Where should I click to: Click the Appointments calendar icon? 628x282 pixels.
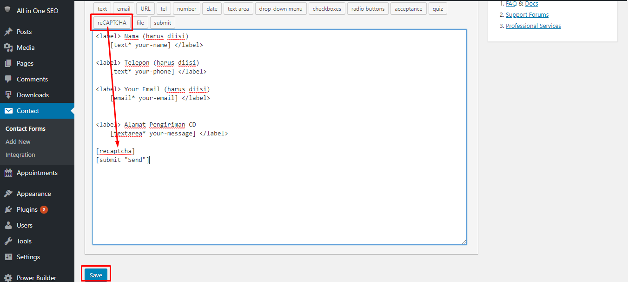coord(8,173)
